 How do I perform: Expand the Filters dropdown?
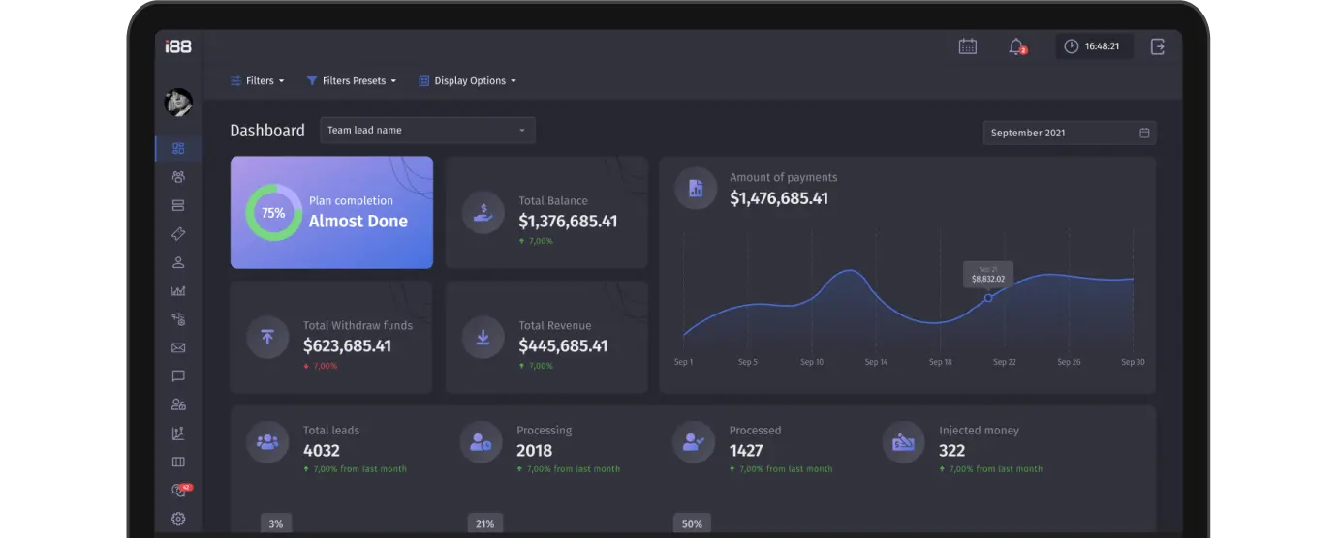[x=258, y=81]
